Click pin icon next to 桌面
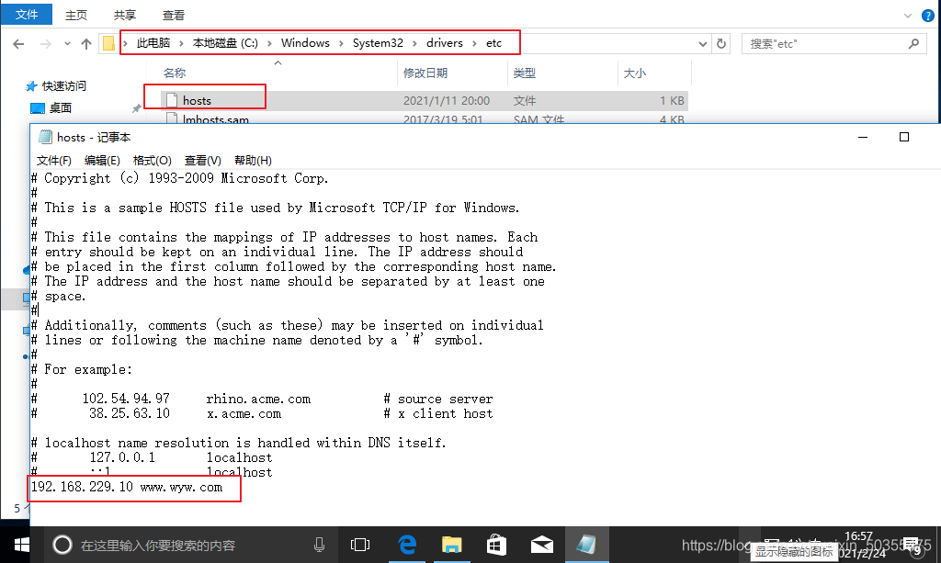The height and width of the screenshot is (563, 941). point(136,108)
